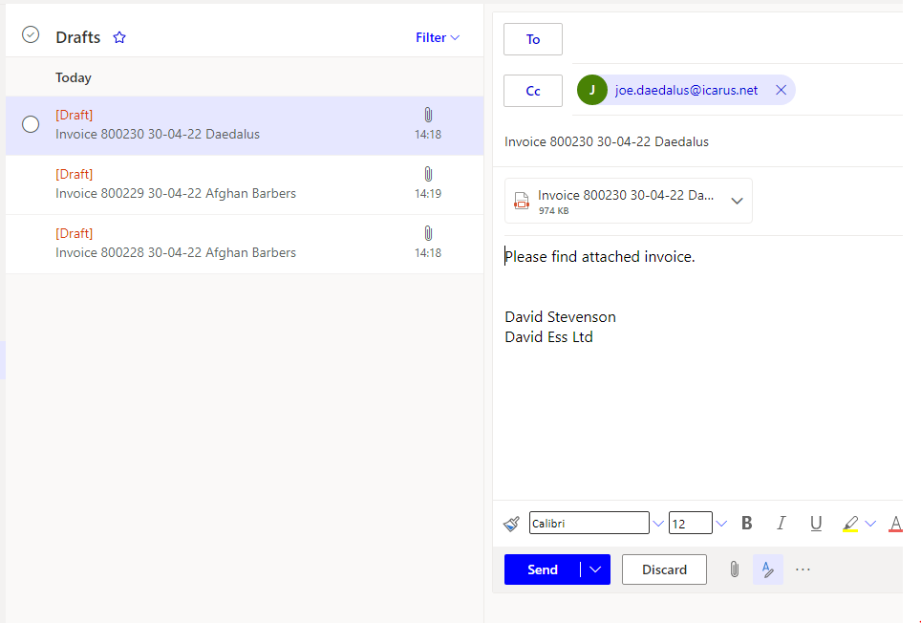Click the Send button
Viewport: 921px width, 623px height.
click(542, 569)
